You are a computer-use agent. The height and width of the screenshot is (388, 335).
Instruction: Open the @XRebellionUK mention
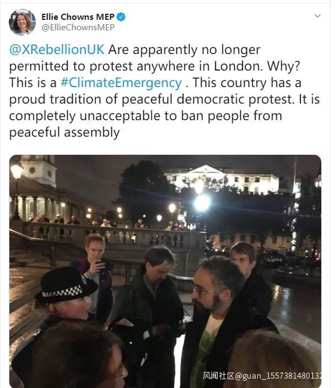[57, 50]
